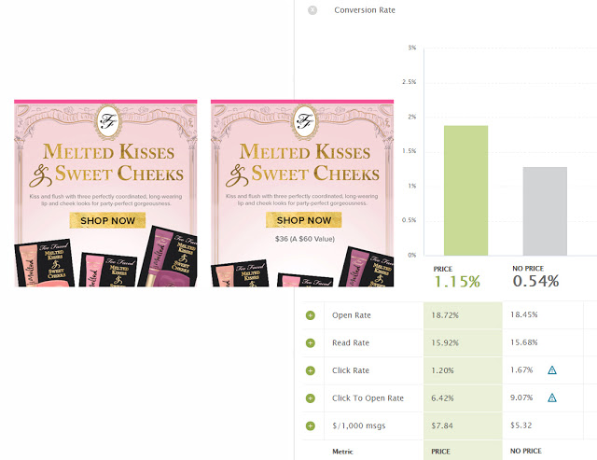Image resolution: width=597 pixels, height=460 pixels.
Task: Expand the Read Rate metric row
Action: coord(311,343)
